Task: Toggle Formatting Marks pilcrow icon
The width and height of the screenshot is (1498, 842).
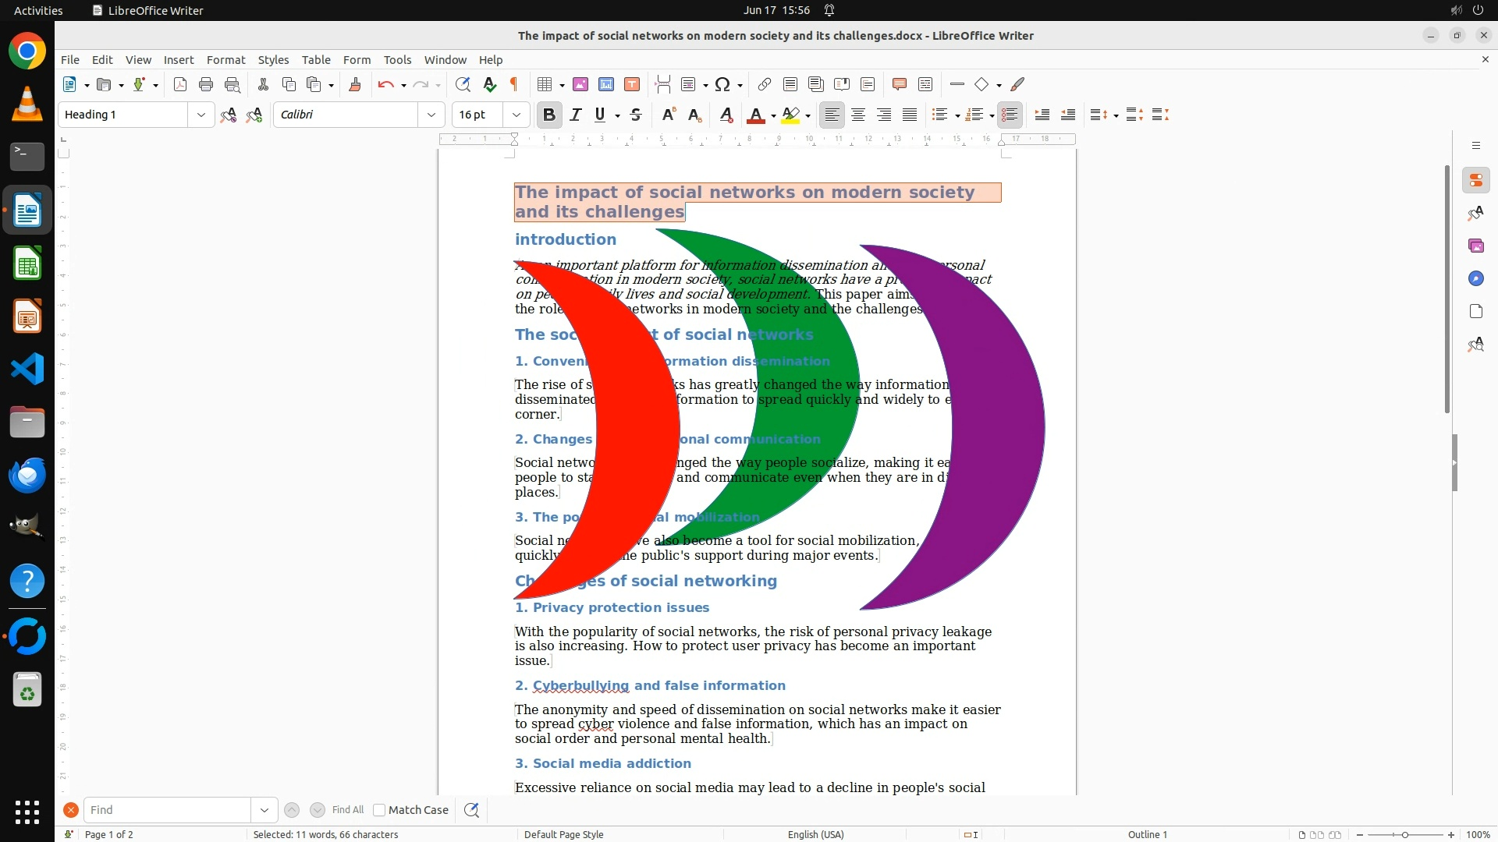Action: pos(514,84)
